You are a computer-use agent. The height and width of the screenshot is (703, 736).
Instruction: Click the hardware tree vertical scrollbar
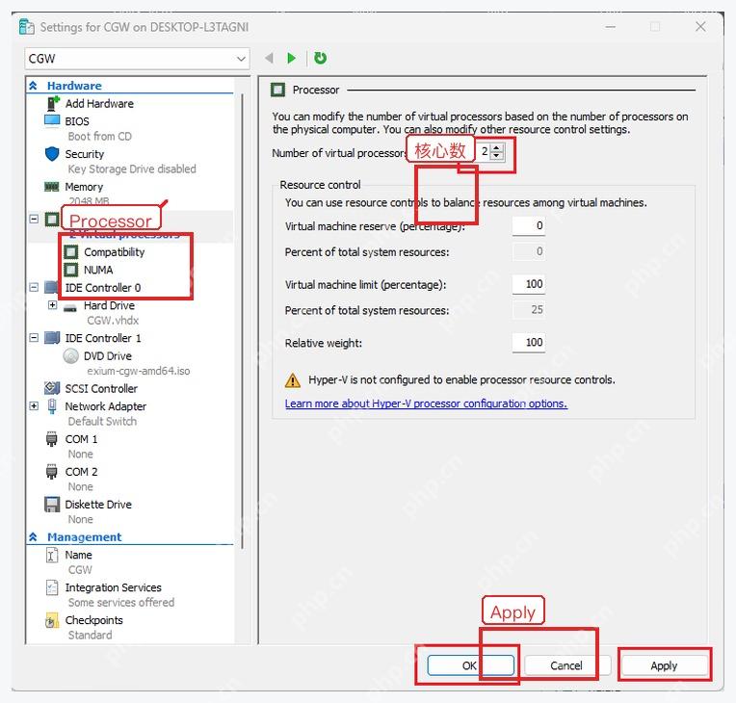tap(242, 322)
